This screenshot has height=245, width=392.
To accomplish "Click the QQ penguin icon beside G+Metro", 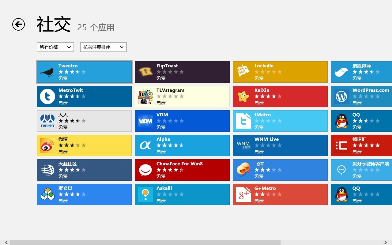I will point(341,194).
